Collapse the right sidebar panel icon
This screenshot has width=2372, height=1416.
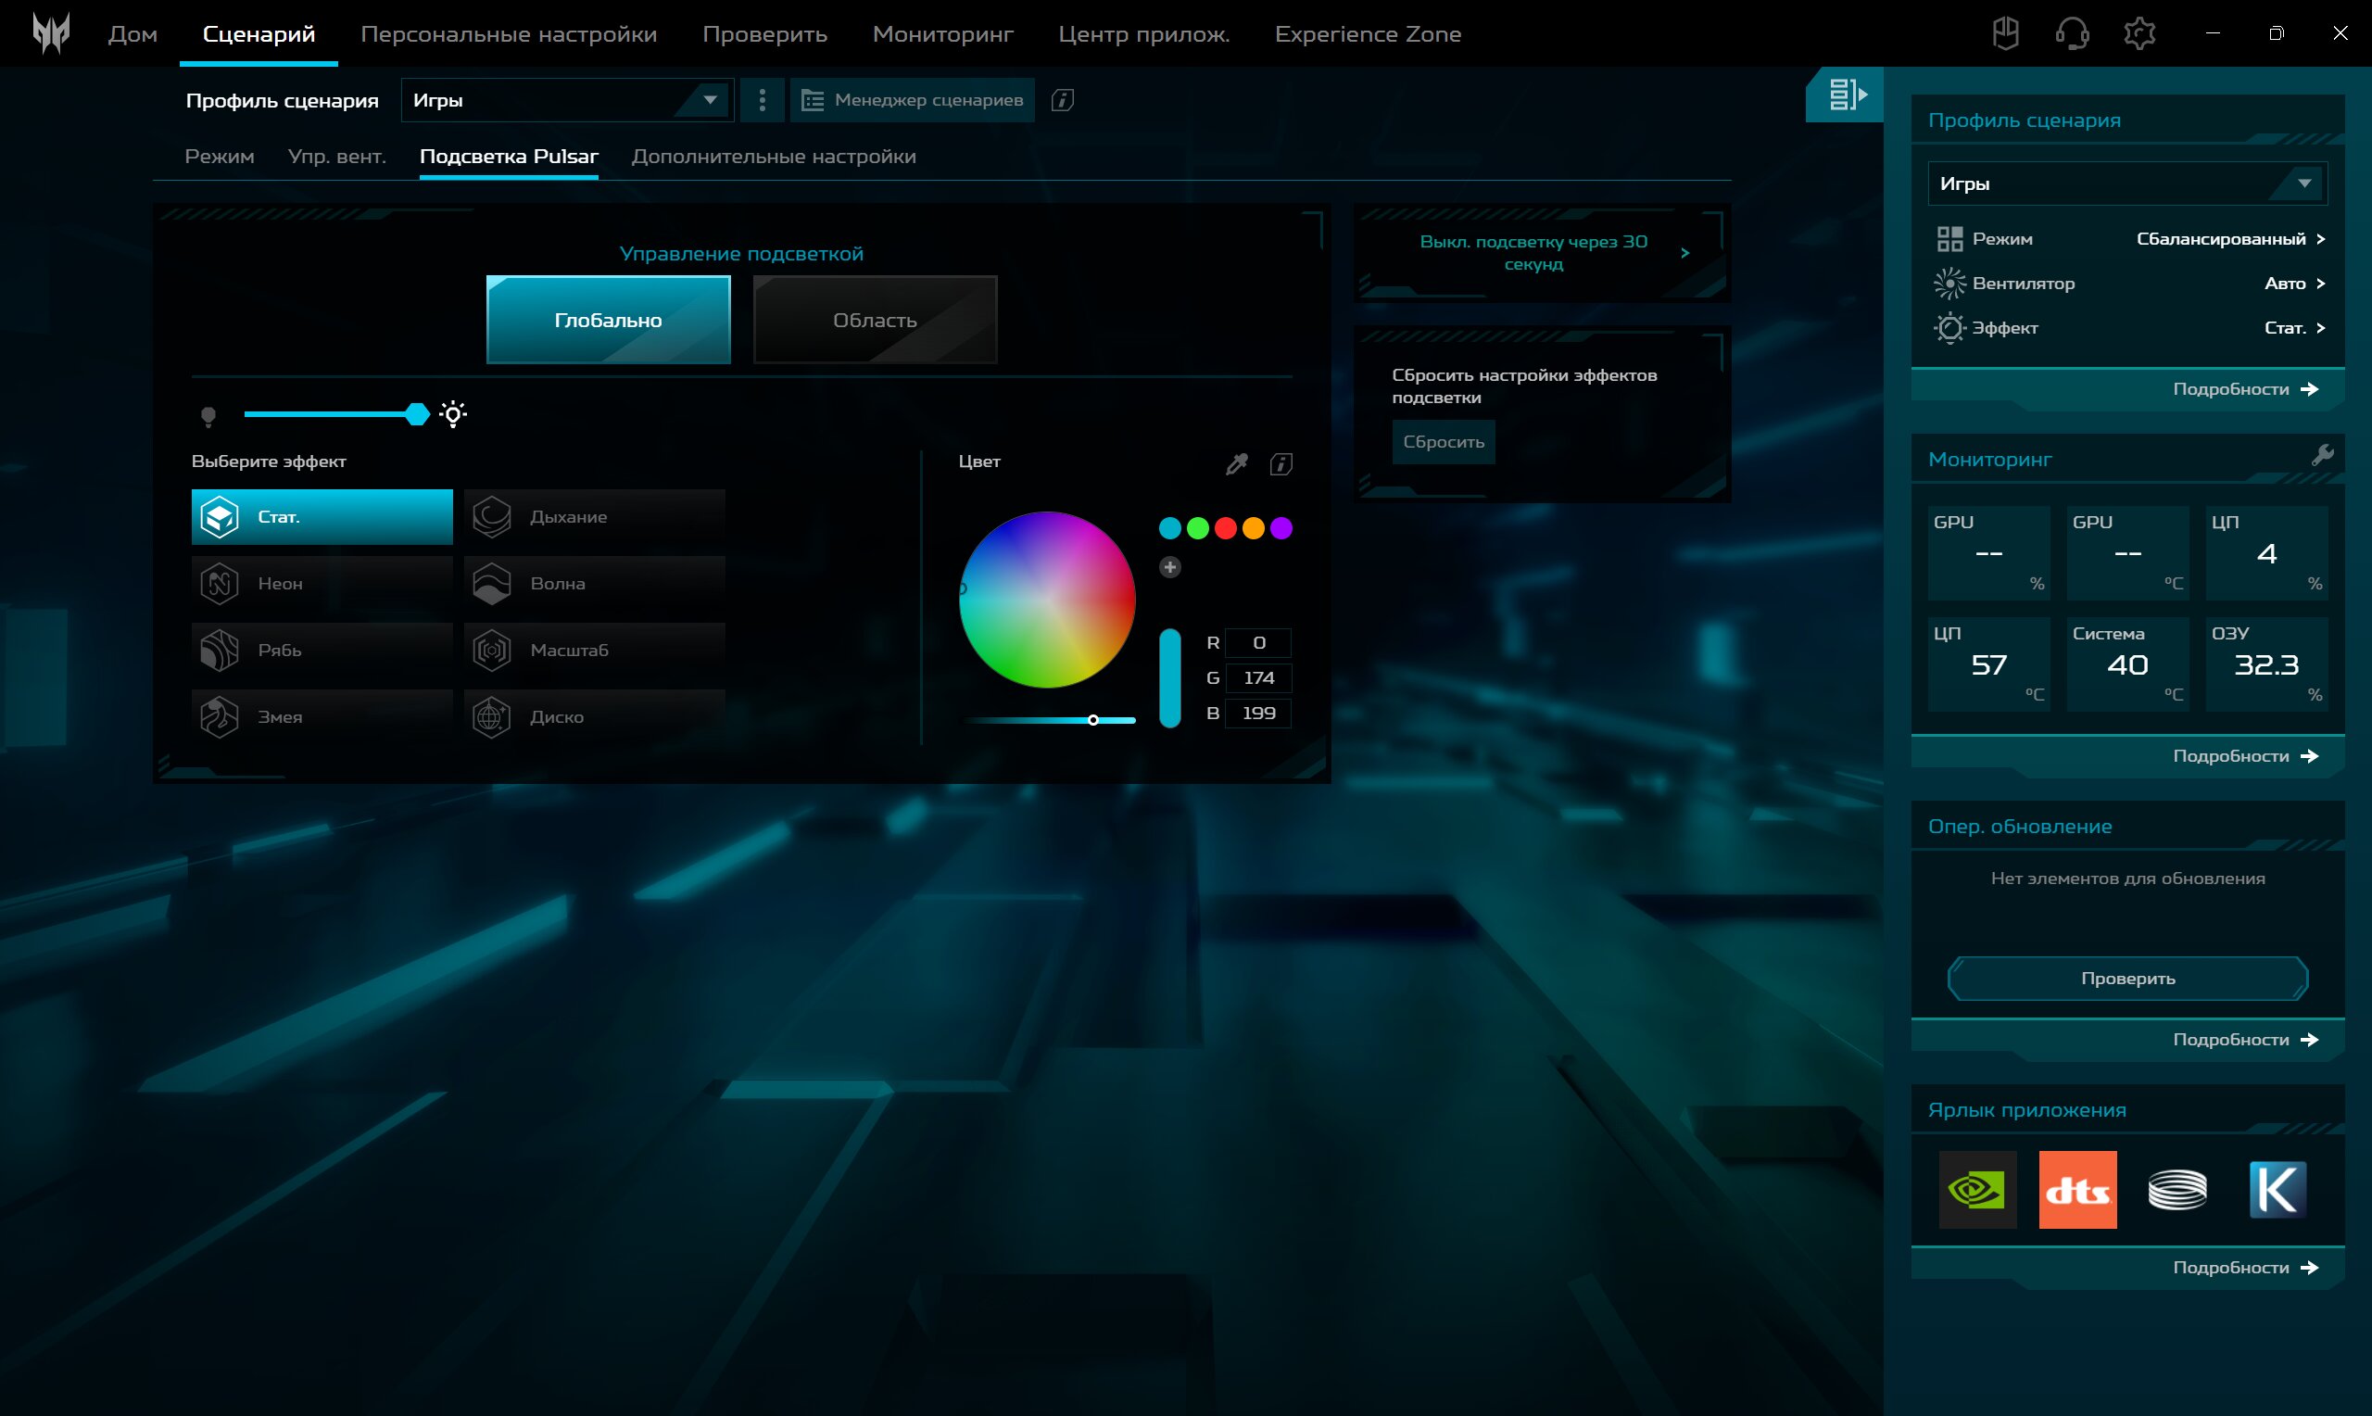(x=1846, y=95)
